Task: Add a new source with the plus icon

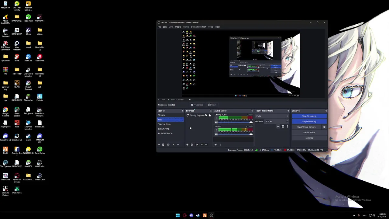Action: point(187,145)
